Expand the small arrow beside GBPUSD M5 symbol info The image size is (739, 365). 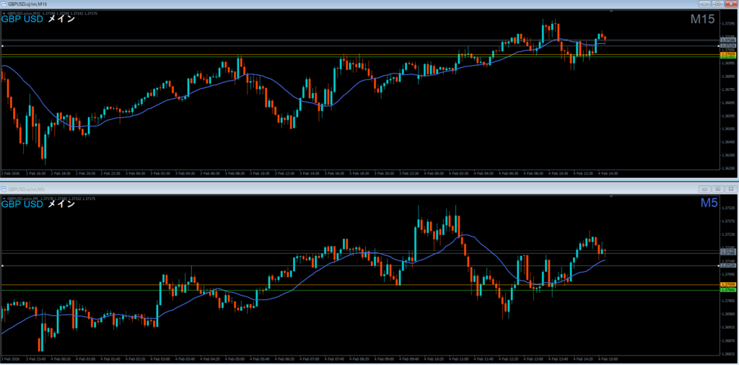pos(4,198)
